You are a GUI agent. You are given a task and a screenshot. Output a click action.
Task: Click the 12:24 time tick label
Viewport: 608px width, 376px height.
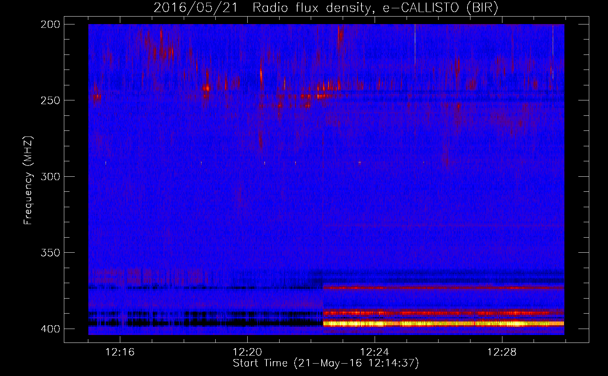375,352
